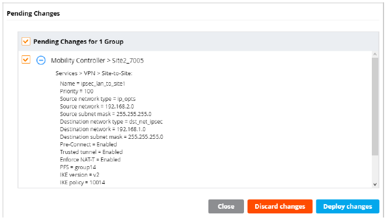This screenshot has width=387, height=221.
Task: Click the Priority = 100 entry
Action: [x=76, y=92]
